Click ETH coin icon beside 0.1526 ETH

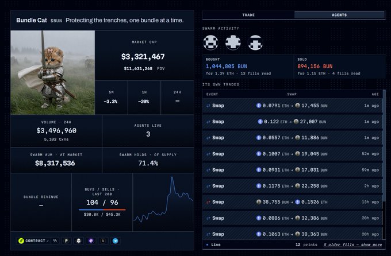coord(297,202)
